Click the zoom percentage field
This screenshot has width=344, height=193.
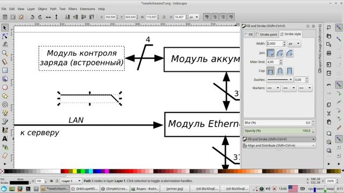point(331,181)
